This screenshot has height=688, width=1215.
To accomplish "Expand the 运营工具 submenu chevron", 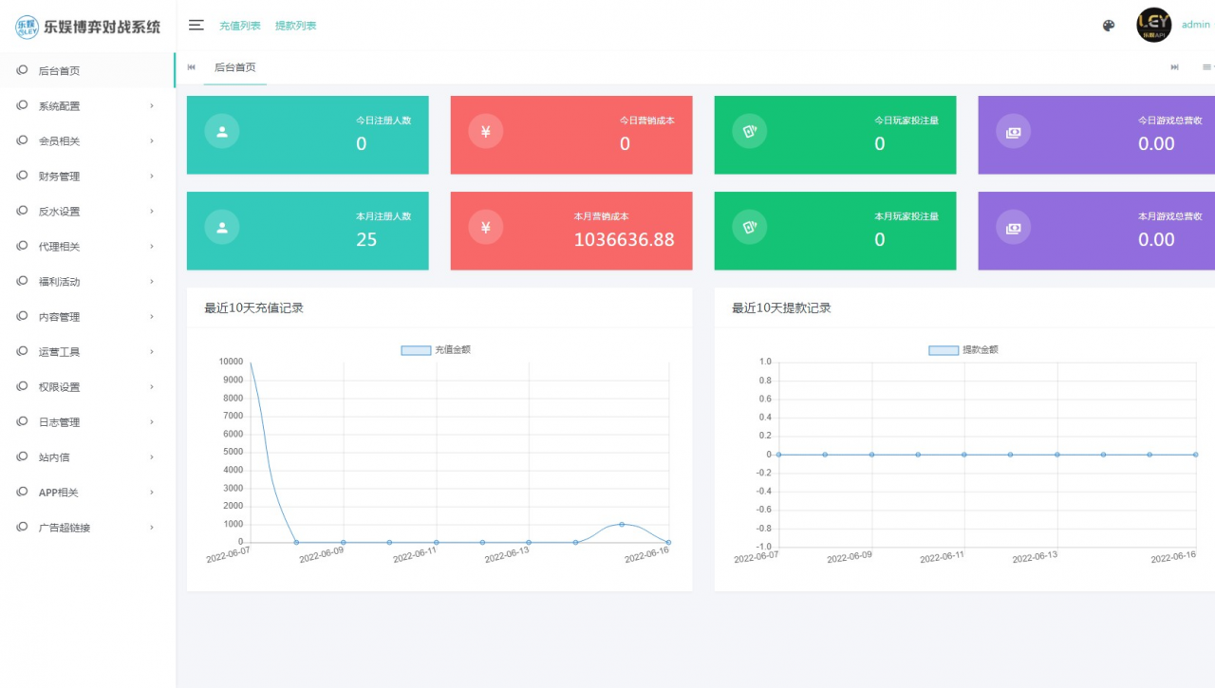I will (x=152, y=351).
